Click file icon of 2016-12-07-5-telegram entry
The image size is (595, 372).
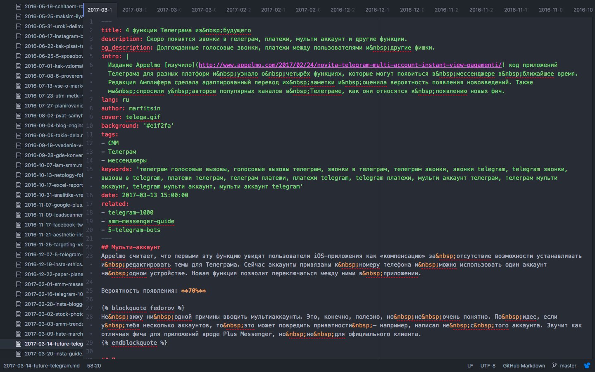(x=18, y=254)
